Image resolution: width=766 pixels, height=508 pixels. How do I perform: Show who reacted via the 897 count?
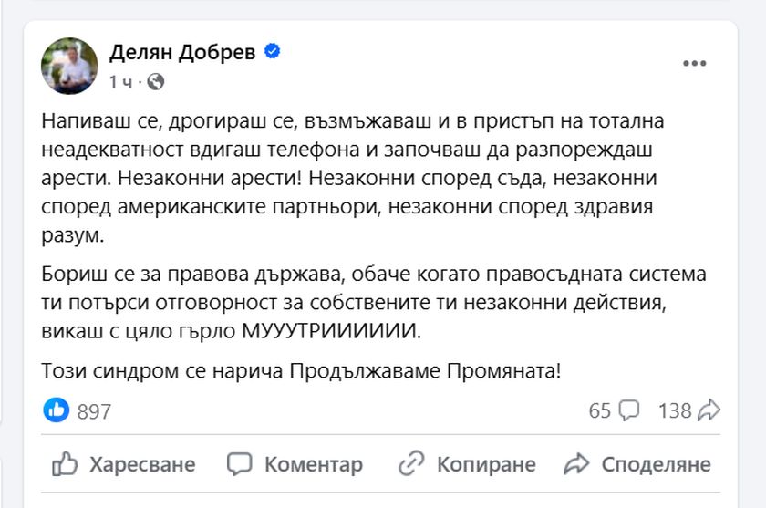tap(94, 411)
